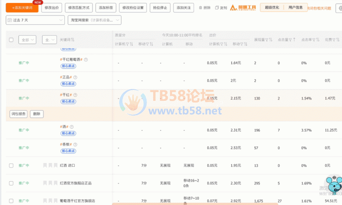Screen dimensions: 342x205
Task: Click the help icon beside #干红葡萄酒#
Action: tap(86, 59)
